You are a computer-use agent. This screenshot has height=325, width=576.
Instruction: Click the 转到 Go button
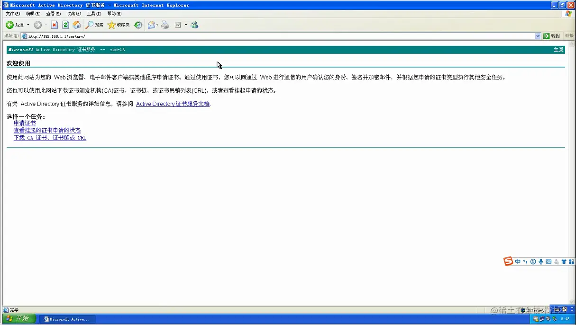pos(552,36)
